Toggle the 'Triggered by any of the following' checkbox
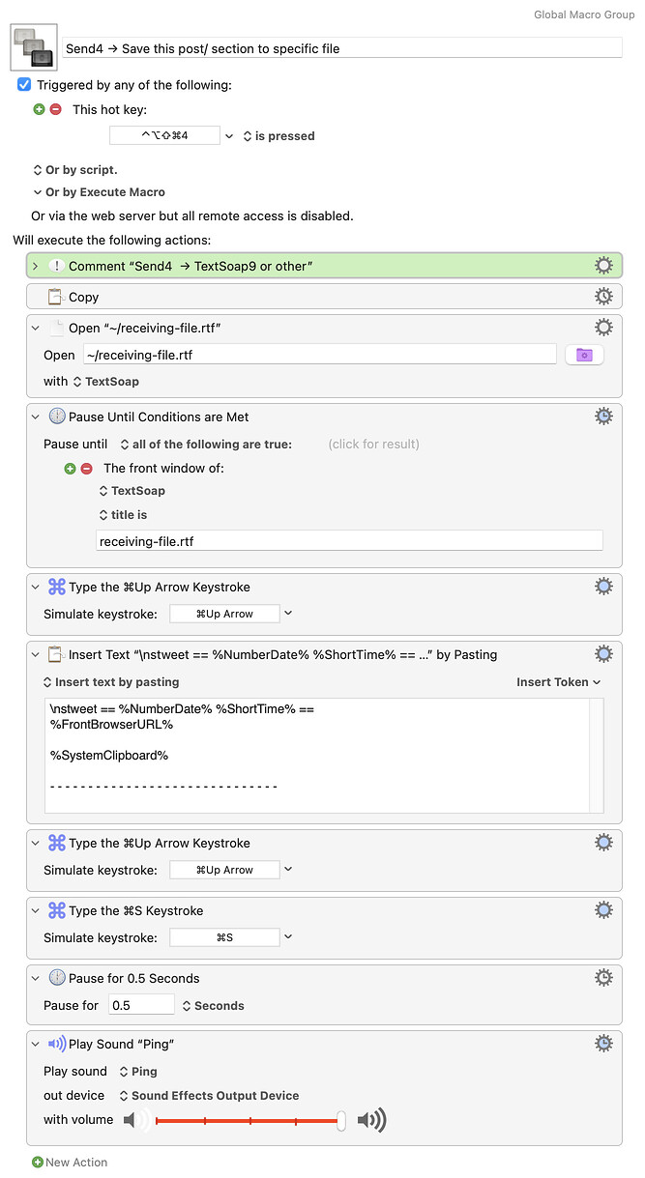This screenshot has width=645, height=1178. tap(24, 84)
